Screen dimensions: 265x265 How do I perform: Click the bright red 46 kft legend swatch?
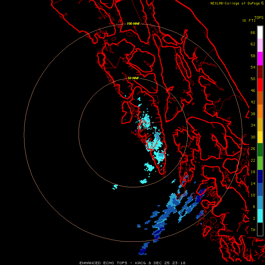[x=260, y=85]
